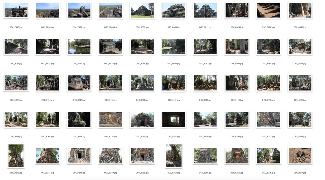The height and width of the screenshot is (180, 325).
Task: Click the DSC_8092.jpg file name
Action: [300, 63]
